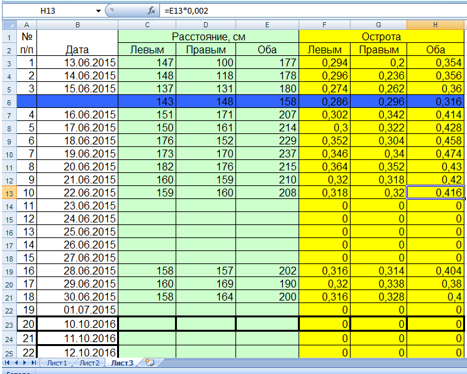The width and height of the screenshot is (467, 374).
Task: Click the yellow Острота header cell
Action: pos(381,36)
